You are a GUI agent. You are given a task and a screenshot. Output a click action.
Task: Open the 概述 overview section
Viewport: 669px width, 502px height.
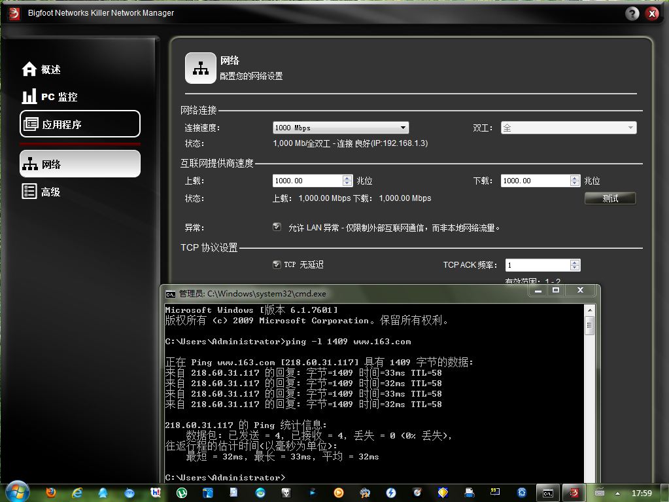click(41, 69)
